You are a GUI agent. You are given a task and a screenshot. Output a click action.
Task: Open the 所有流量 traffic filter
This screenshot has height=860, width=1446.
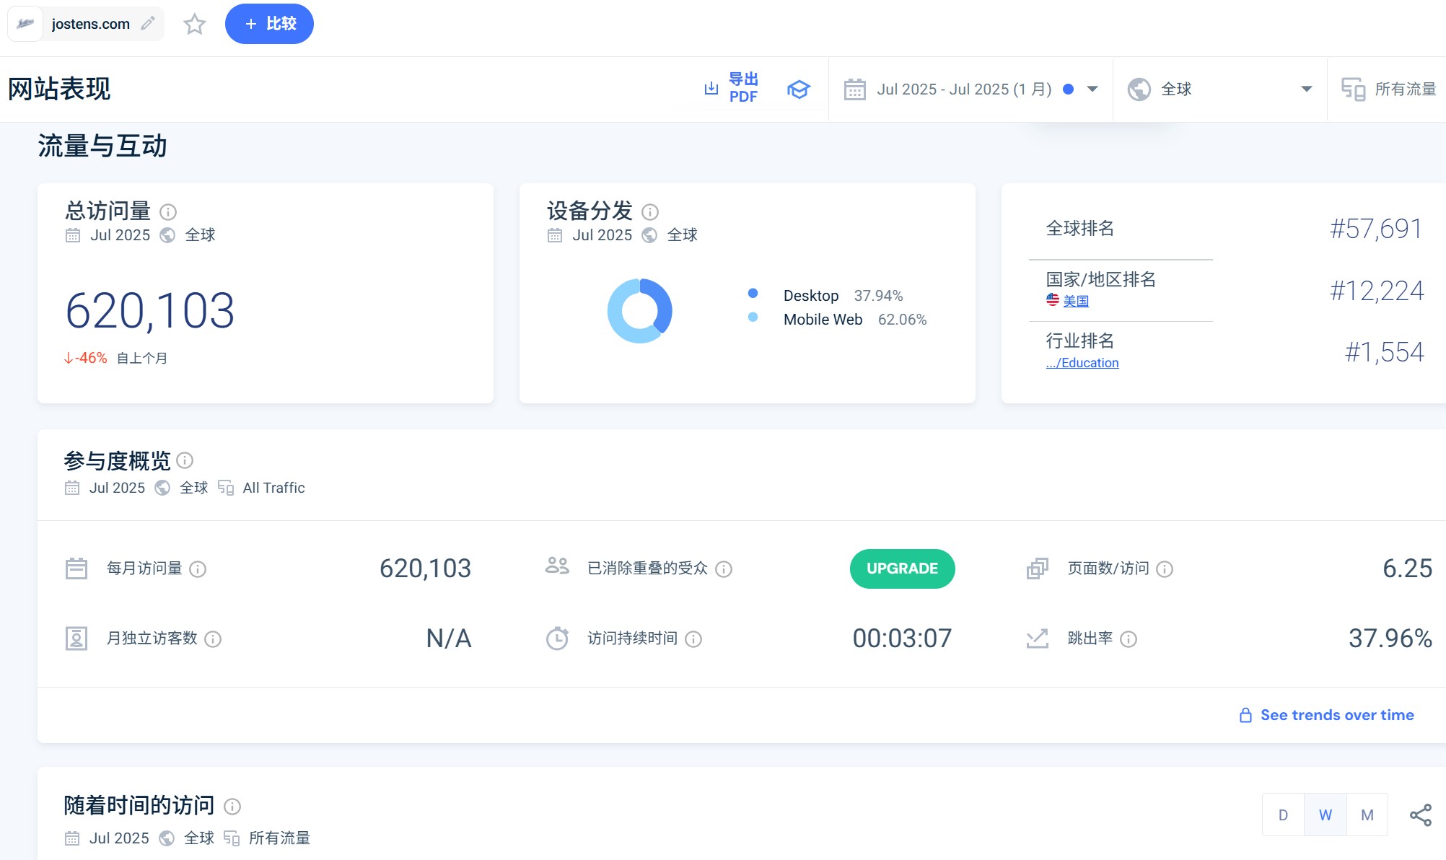coord(1388,89)
